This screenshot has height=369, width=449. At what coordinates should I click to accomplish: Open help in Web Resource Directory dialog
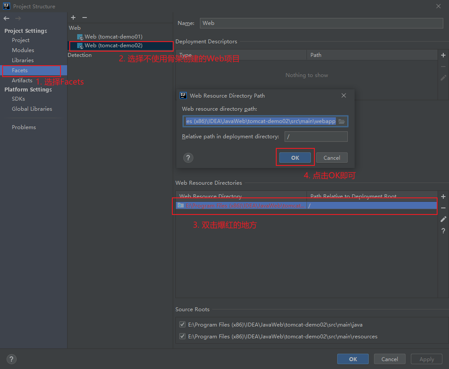pos(188,158)
